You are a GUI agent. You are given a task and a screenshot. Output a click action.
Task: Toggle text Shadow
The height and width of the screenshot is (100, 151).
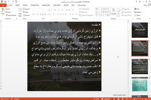[41, 14]
